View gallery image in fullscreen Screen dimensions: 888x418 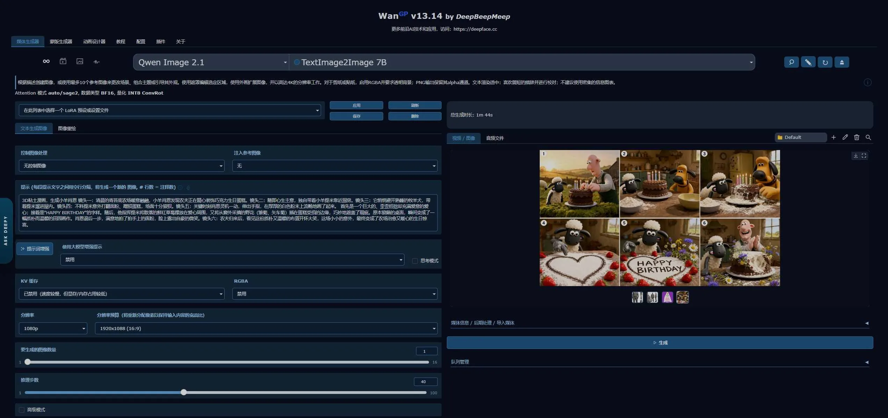click(864, 156)
